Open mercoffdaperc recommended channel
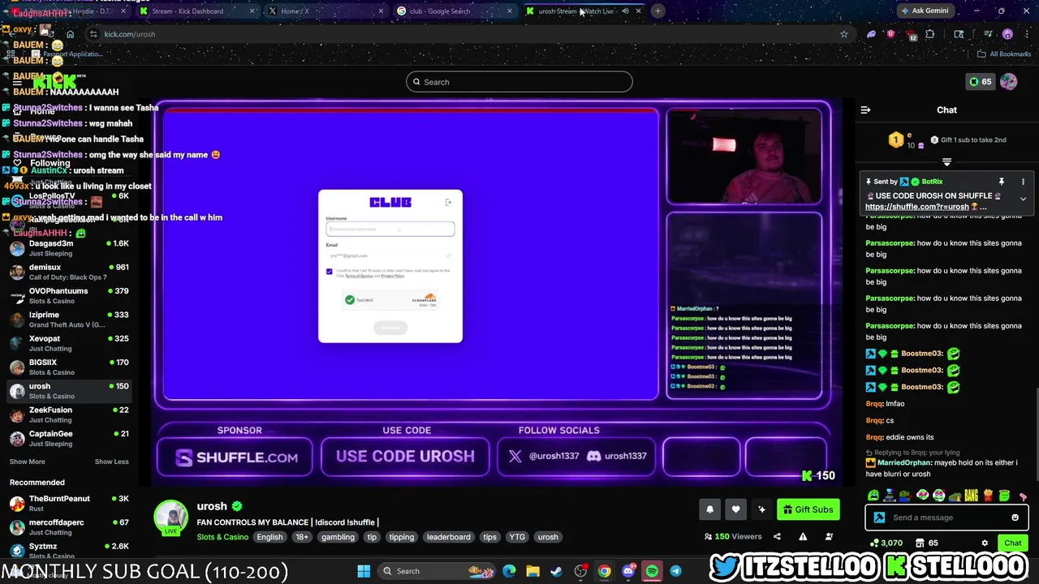 click(68, 527)
